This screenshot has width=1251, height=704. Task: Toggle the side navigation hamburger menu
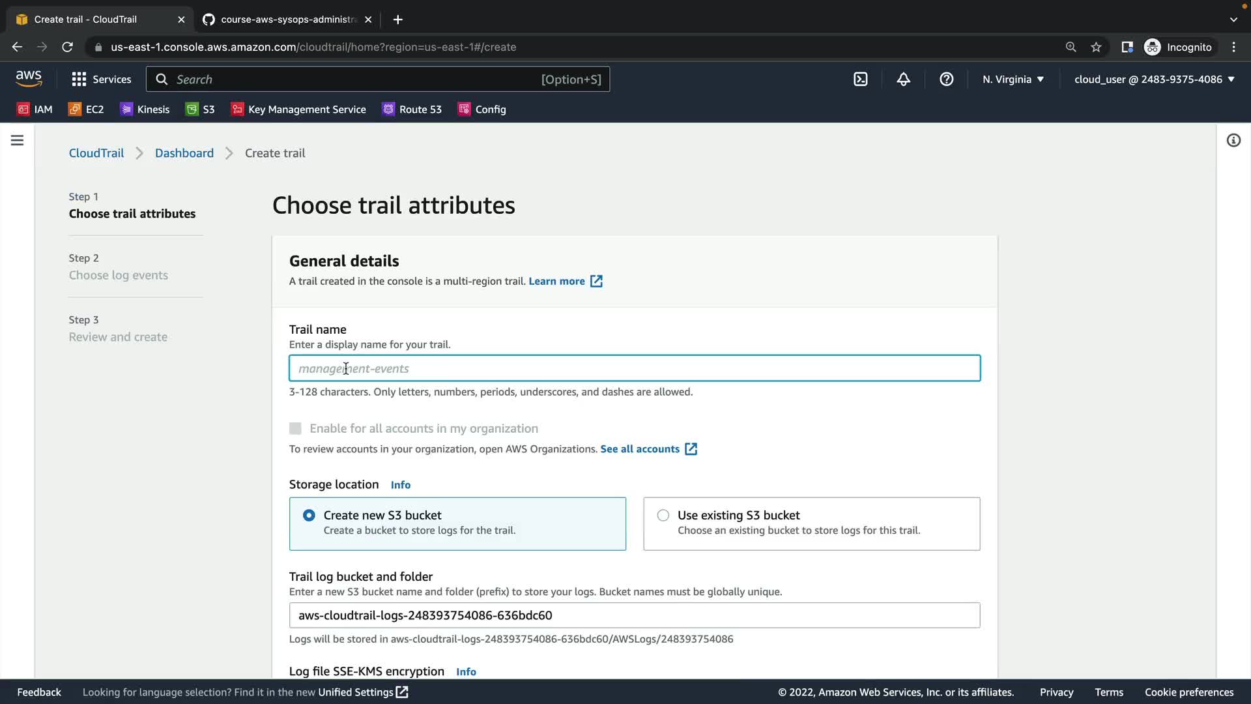tap(18, 140)
